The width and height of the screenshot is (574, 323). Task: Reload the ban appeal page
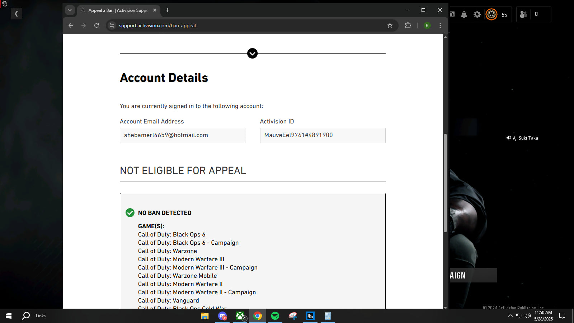(97, 25)
